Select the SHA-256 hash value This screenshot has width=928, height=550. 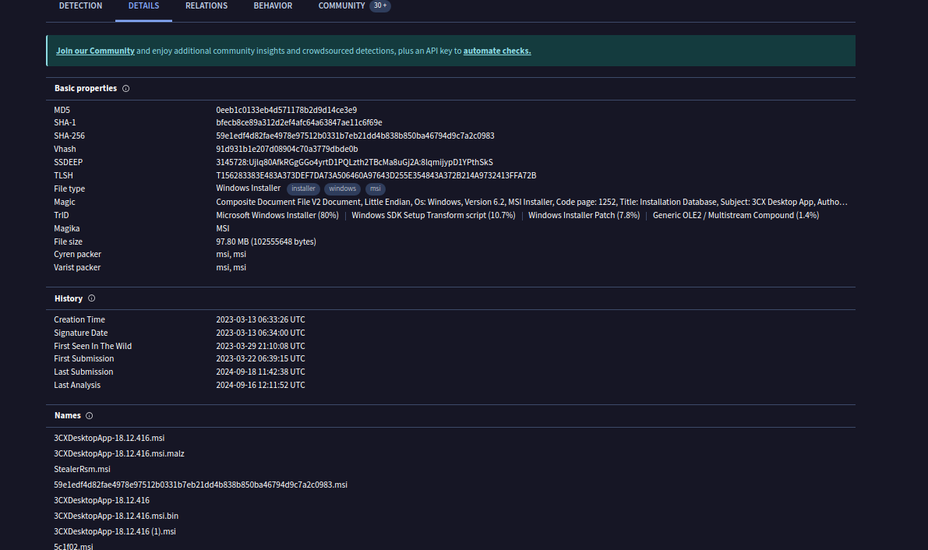[x=355, y=136]
